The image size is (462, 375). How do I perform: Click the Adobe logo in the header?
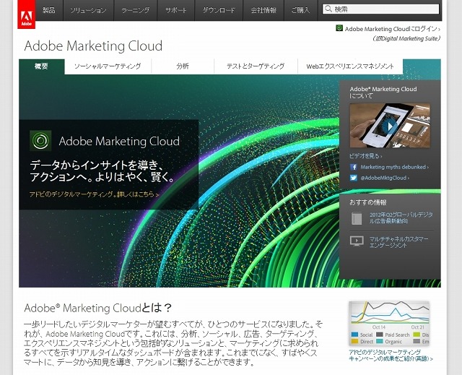tap(27, 11)
